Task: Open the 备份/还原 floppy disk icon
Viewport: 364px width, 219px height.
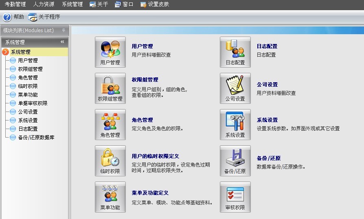Action: [235, 160]
